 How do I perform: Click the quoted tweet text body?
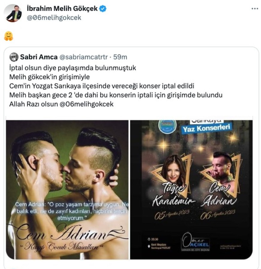116,86
